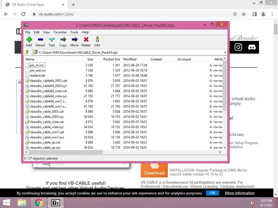Select the pin_in.ico file
The image size is (278, 208).
pyautogui.click(x=37, y=65)
